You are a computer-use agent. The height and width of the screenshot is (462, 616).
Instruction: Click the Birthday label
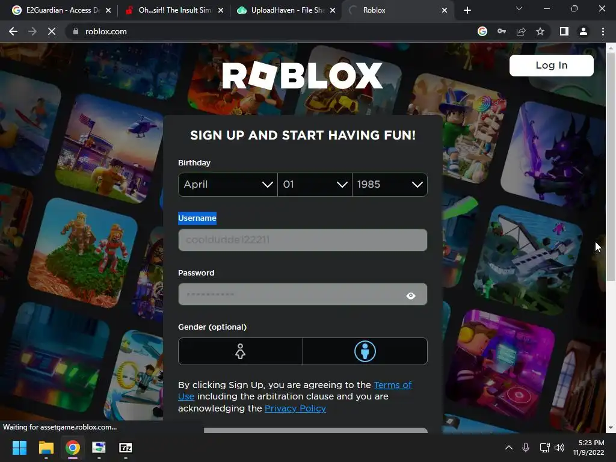194,162
